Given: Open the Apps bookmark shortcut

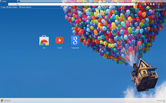Looking at the screenshot, I should tap(3, 7).
